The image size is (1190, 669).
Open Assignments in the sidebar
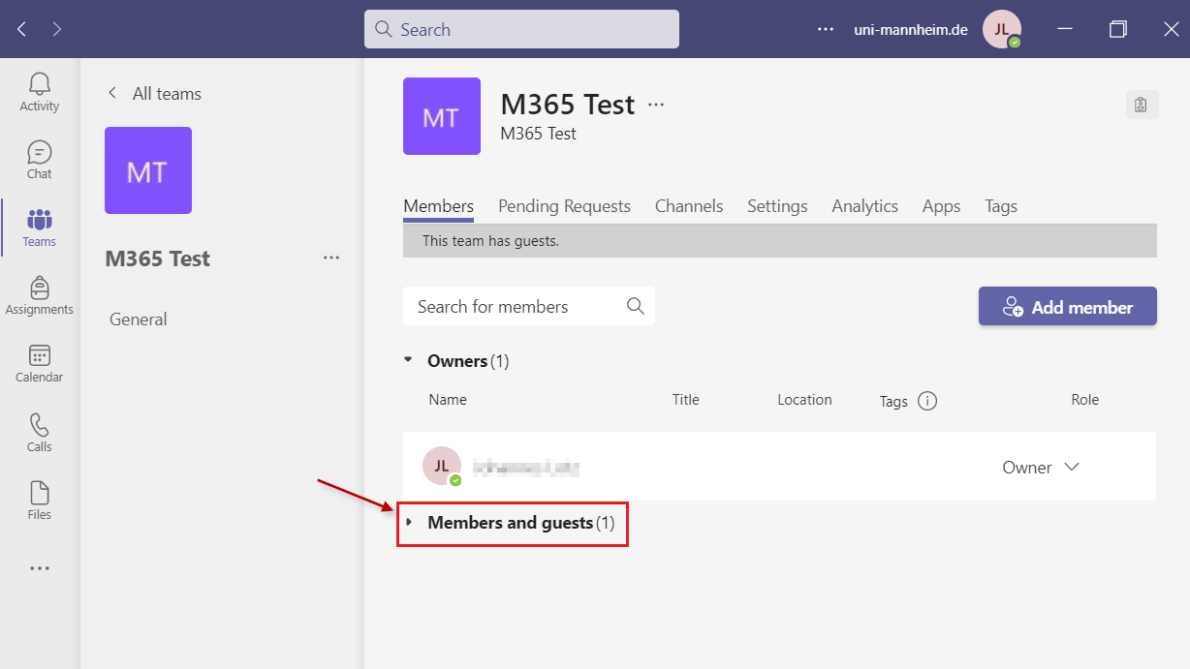40,295
